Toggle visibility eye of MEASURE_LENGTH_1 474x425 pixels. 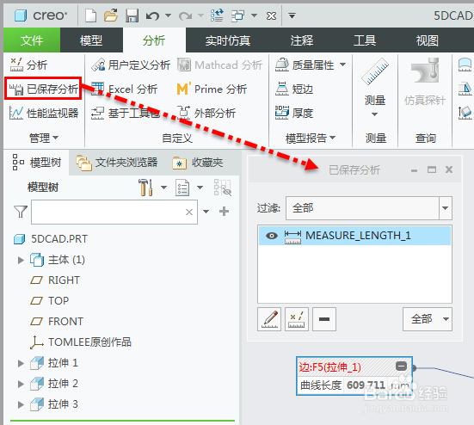point(272,236)
